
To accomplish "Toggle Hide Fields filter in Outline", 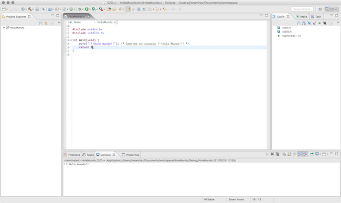I will click(x=309, y=23).
